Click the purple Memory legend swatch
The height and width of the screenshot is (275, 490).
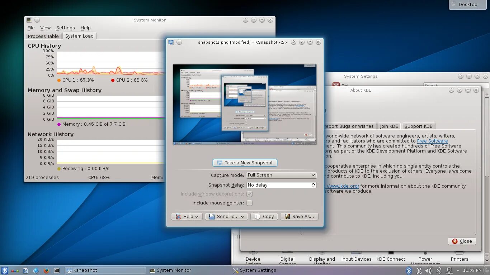[x=59, y=124]
